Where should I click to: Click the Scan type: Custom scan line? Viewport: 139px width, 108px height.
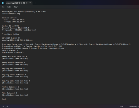66,44
